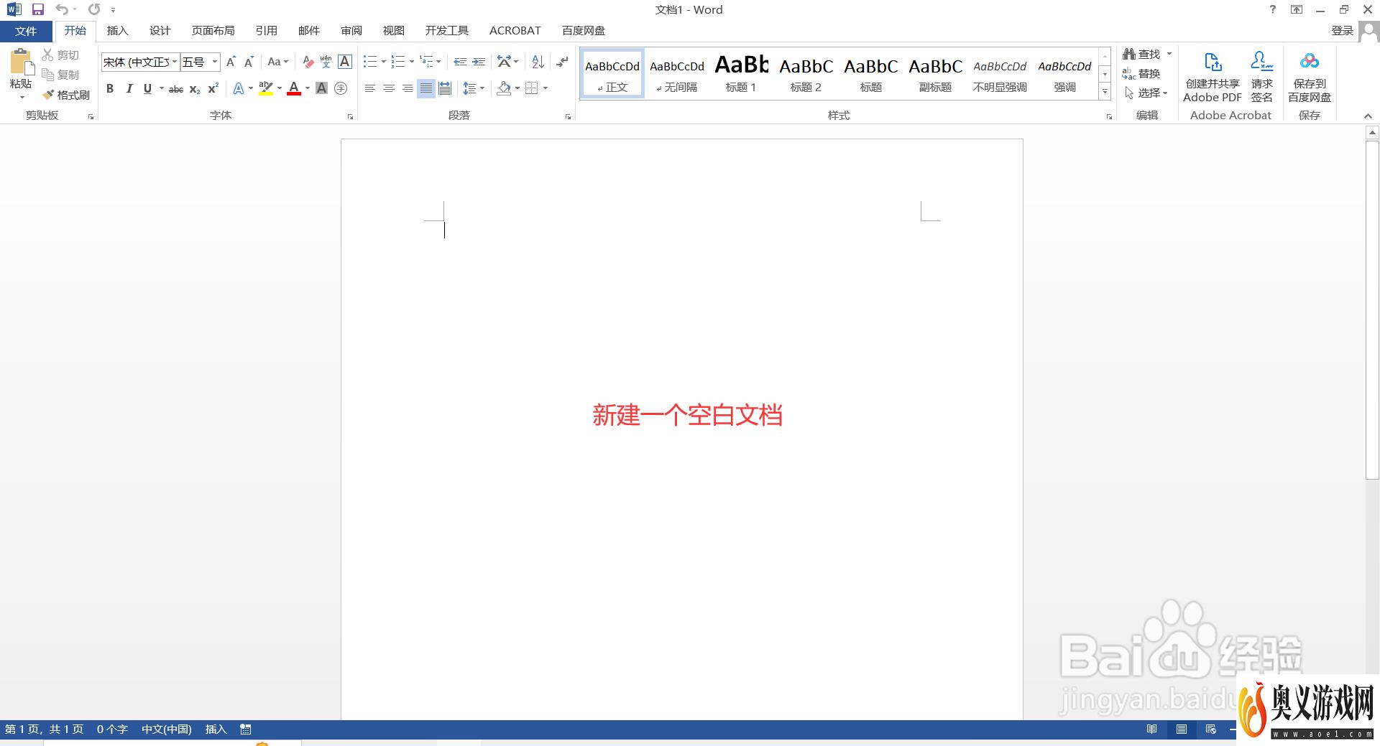Increase paragraph indent

[479, 62]
